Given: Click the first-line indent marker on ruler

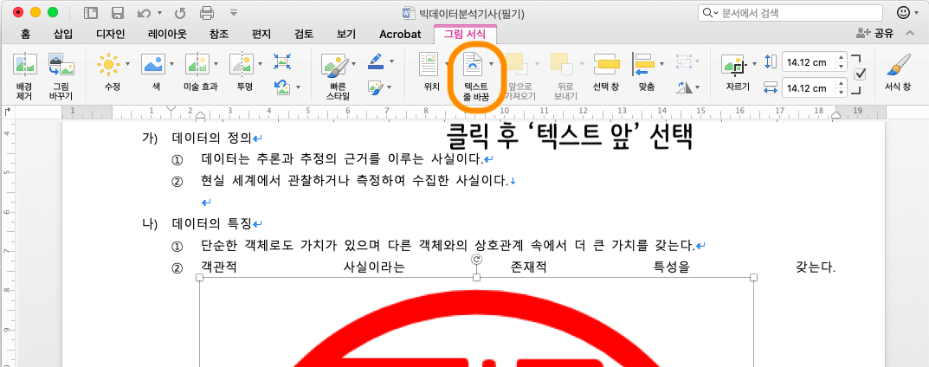Looking at the screenshot, I should click(x=171, y=108).
